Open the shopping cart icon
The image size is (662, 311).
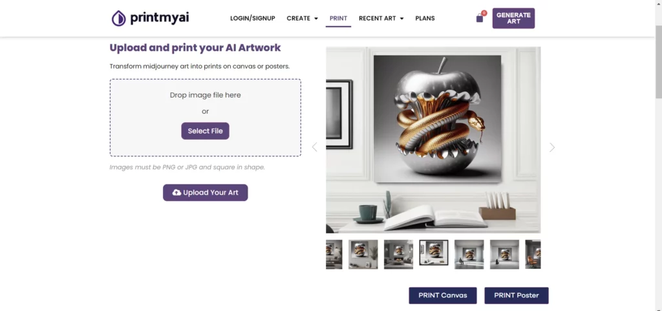(480, 19)
